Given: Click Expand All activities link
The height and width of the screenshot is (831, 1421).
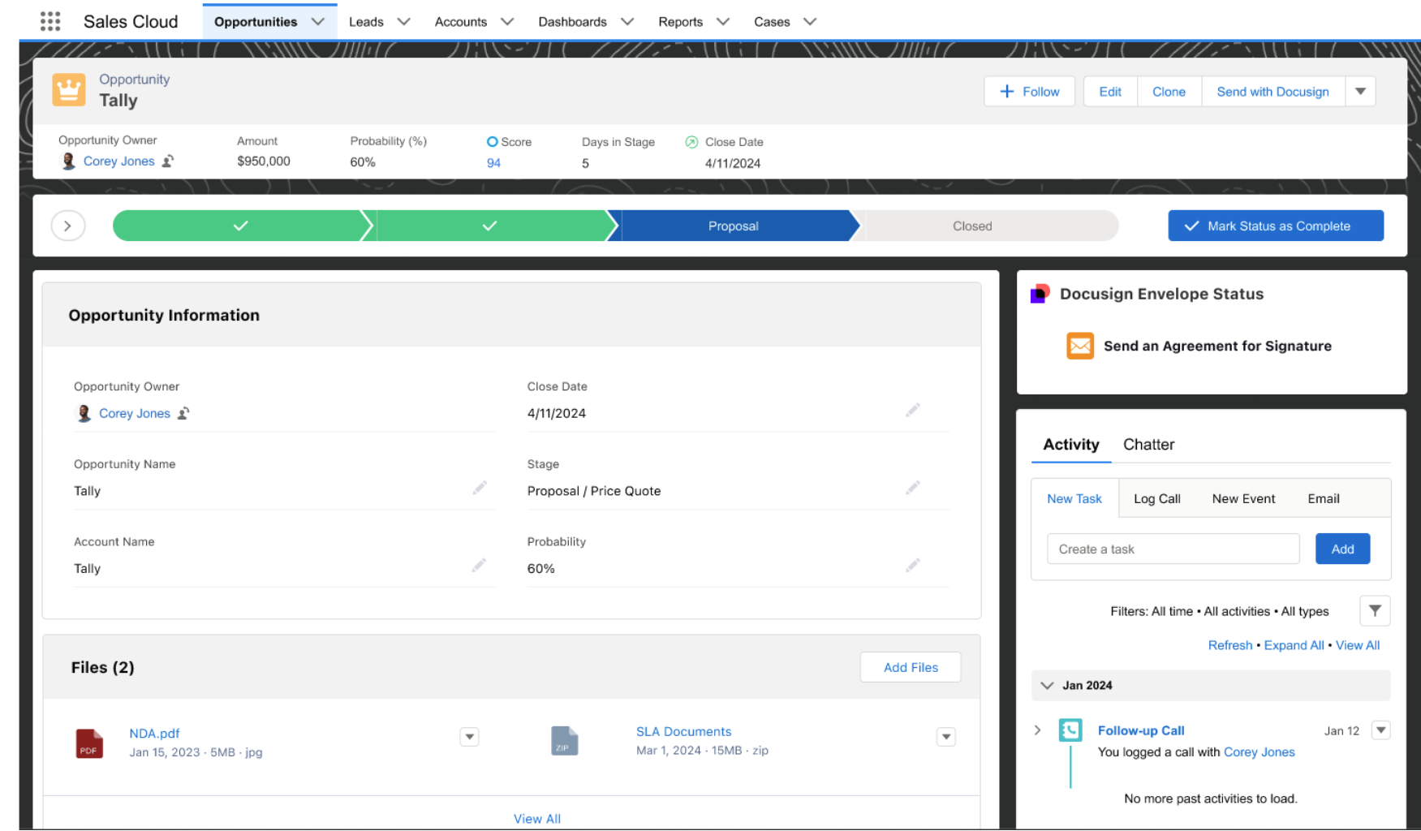Looking at the screenshot, I should point(1294,645).
